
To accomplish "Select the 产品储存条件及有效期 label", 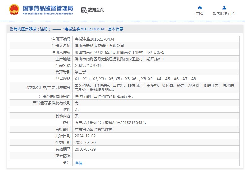I will 51,103.
